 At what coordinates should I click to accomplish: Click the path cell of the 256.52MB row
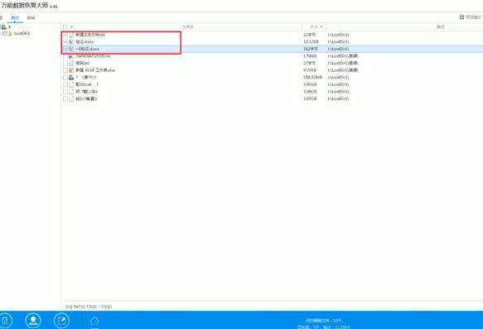(x=339, y=77)
